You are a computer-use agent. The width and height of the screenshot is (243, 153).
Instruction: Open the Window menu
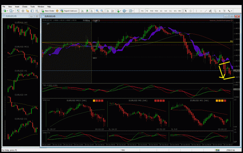pyautogui.click(x=41, y=7)
